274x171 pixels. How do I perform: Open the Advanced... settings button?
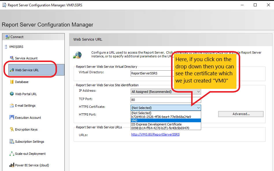click(x=241, y=114)
